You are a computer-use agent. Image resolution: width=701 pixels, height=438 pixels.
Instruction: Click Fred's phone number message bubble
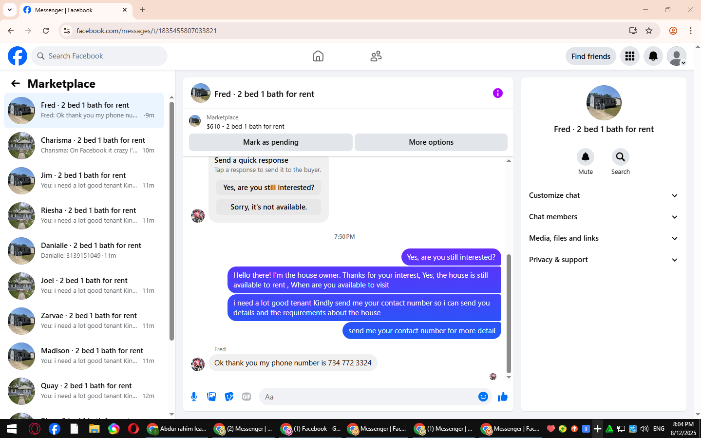(x=293, y=362)
